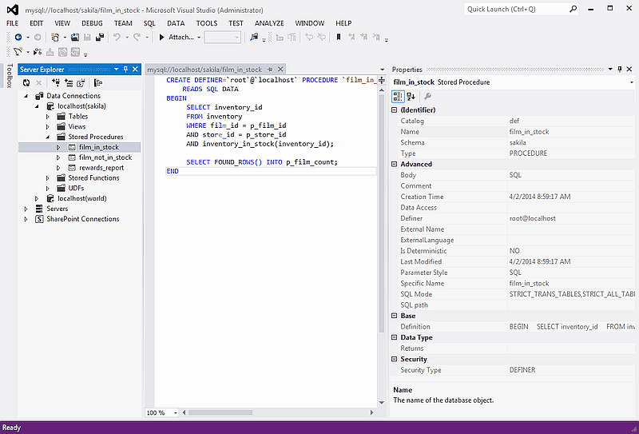Click the Connect to Database icon
The height and width of the screenshot is (434, 639).
tap(56, 83)
